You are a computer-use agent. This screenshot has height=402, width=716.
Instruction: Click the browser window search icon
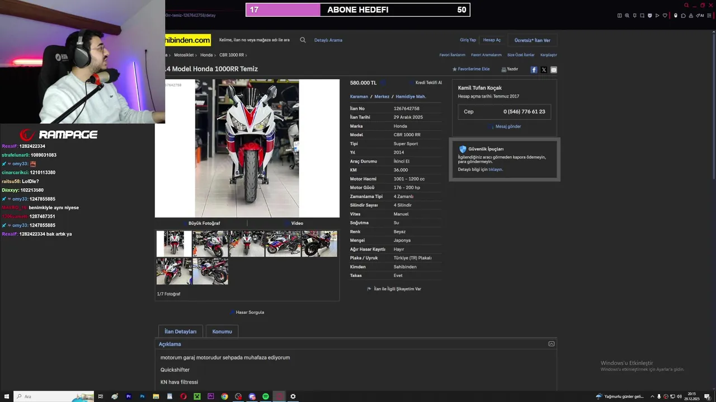coord(686,5)
